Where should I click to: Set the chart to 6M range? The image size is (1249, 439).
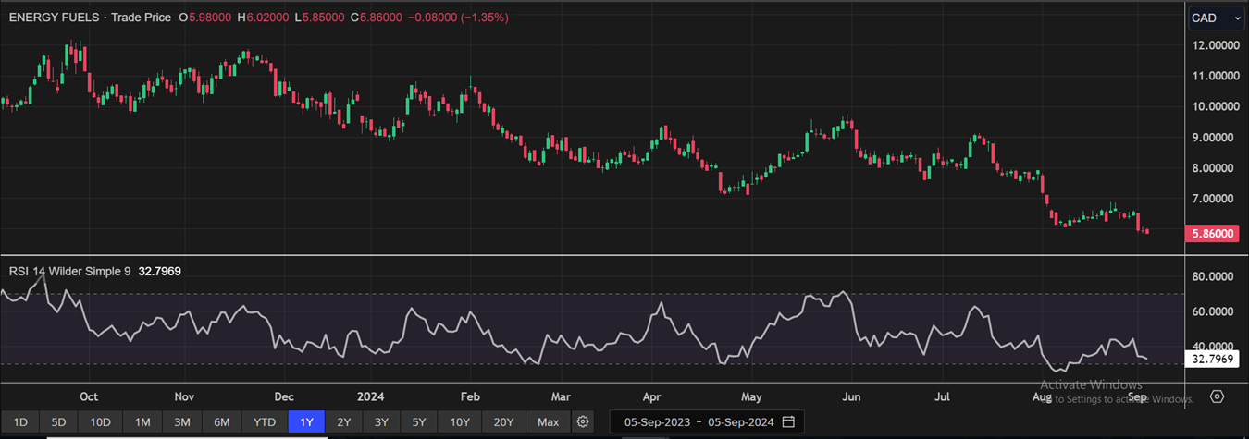tap(222, 422)
